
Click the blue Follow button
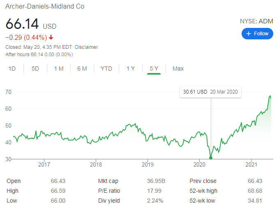pos(257,34)
